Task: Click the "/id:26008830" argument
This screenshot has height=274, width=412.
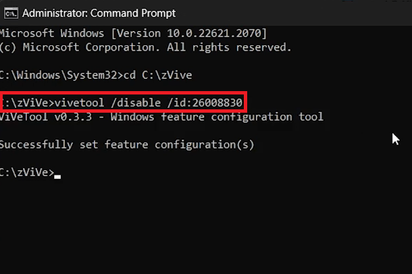Action: pos(207,103)
